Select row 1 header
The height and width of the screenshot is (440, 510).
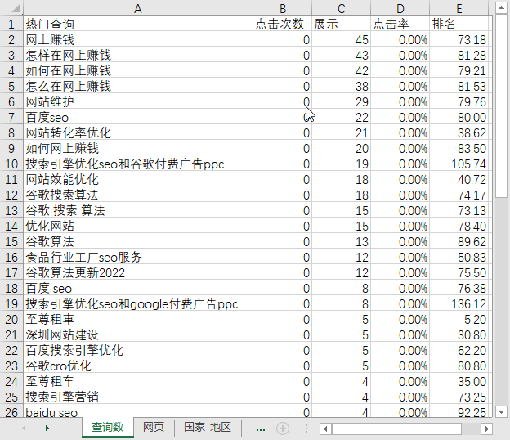11,24
